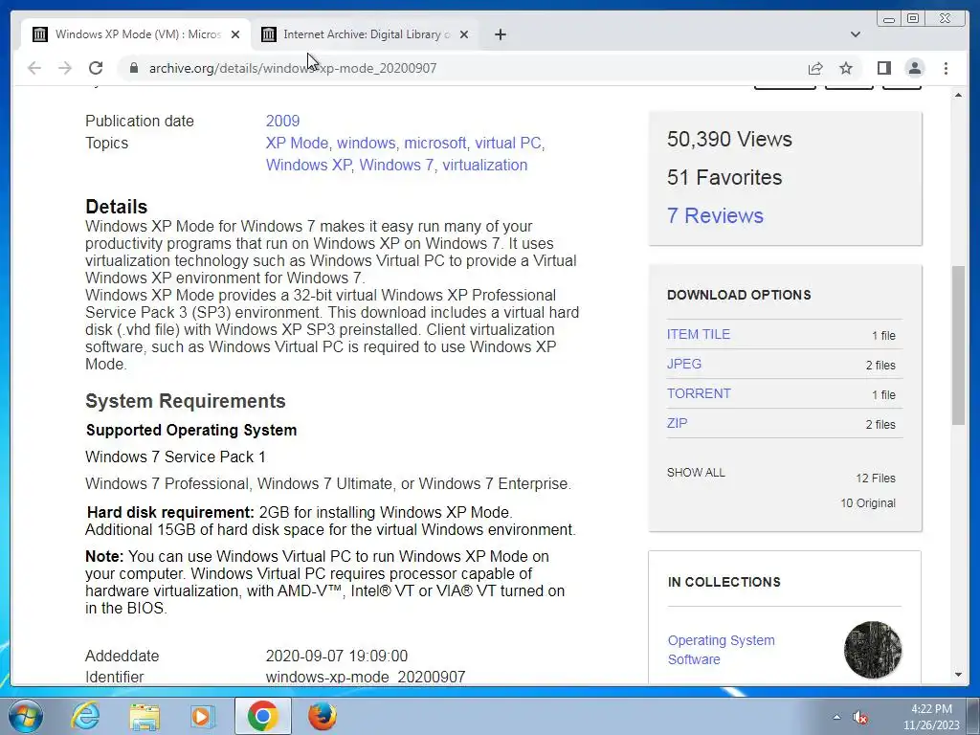This screenshot has height=735, width=980.
Task: Jump to the 7 Reviews section
Action: point(715,215)
